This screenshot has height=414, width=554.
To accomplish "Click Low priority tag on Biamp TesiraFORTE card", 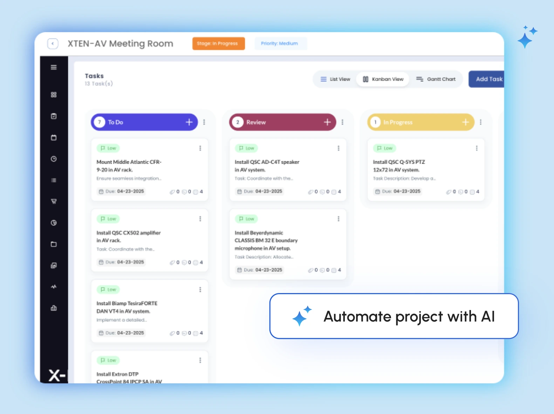I will (108, 290).
